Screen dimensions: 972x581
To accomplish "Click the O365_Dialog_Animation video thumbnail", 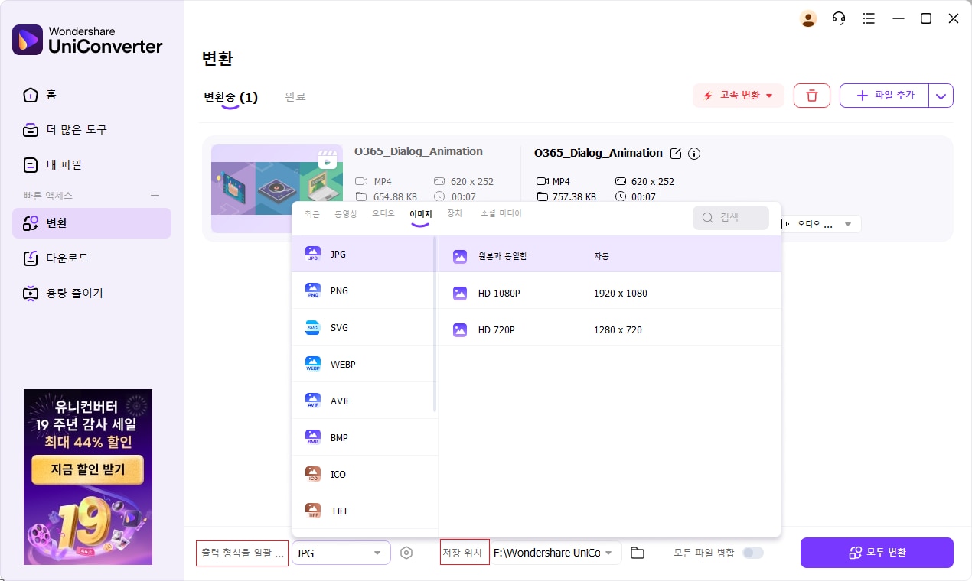I will 277,188.
